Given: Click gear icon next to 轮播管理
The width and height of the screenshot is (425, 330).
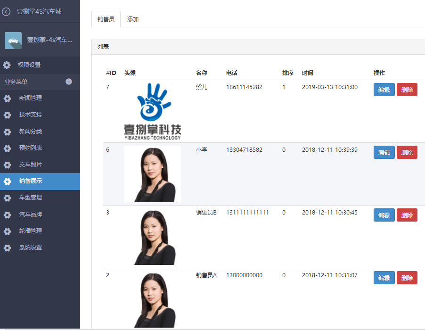Looking at the screenshot, I should (x=8, y=231).
